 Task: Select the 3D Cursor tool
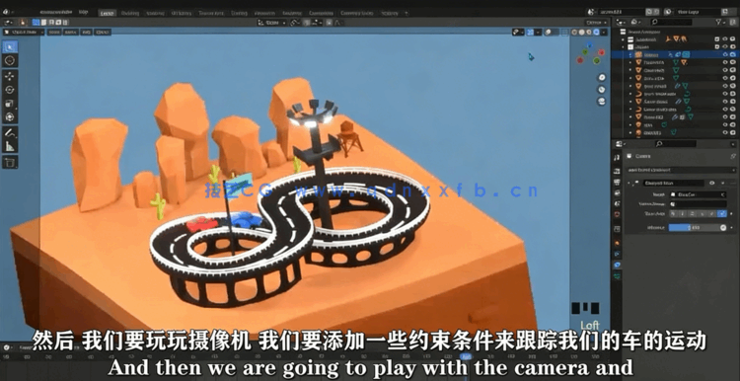tap(10, 60)
